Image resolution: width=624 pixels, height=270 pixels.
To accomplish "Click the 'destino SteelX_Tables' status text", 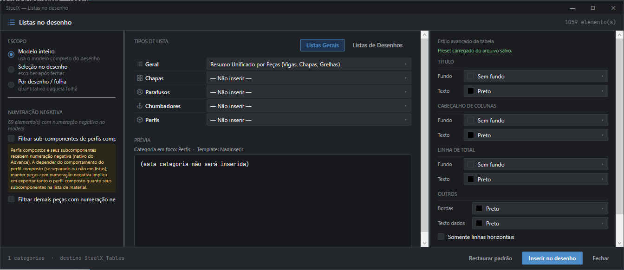I will click(x=92, y=258).
